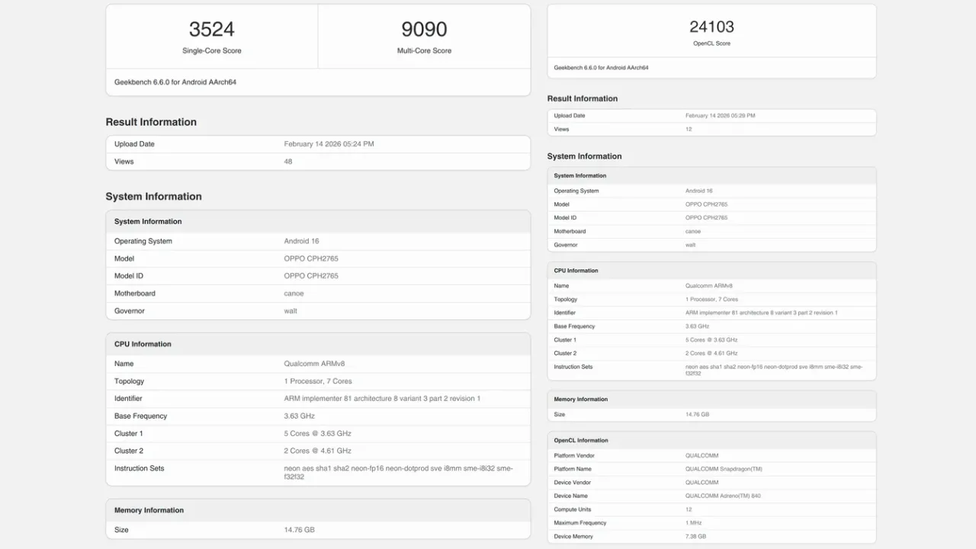Click the Device Name row label

click(x=571, y=496)
